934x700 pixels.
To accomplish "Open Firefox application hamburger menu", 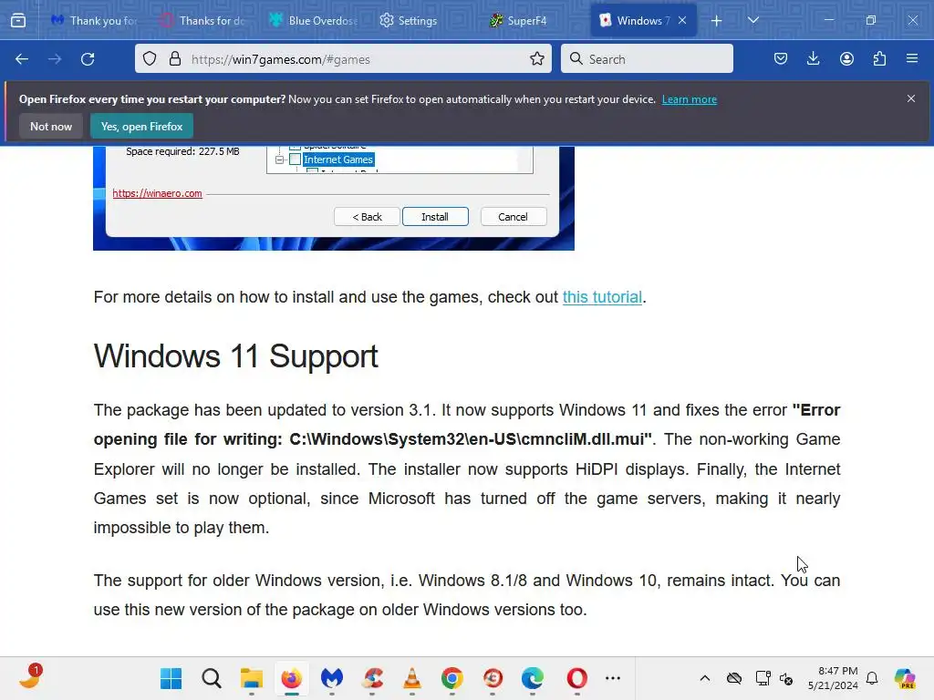I will click(x=912, y=59).
